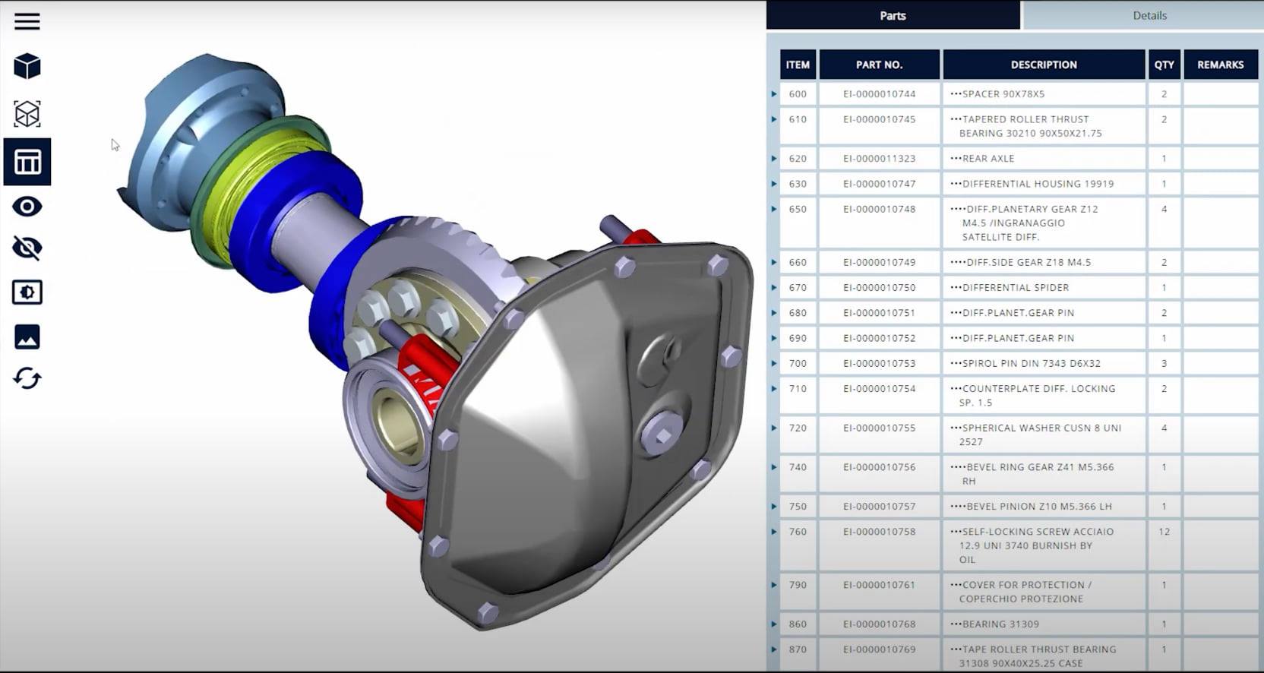Hide parts with crossed-out eye icon
The image size is (1264, 673).
[x=27, y=248]
